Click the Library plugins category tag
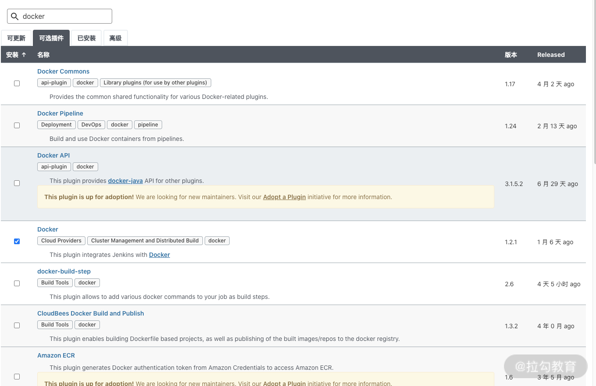Screen dimensions: 596x386 pyautogui.click(x=155, y=83)
